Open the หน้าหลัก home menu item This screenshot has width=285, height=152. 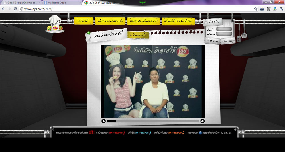click(x=84, y=21)
